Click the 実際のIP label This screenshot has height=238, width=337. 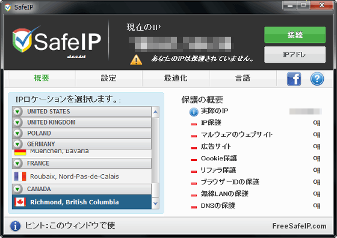coord(214,111)
